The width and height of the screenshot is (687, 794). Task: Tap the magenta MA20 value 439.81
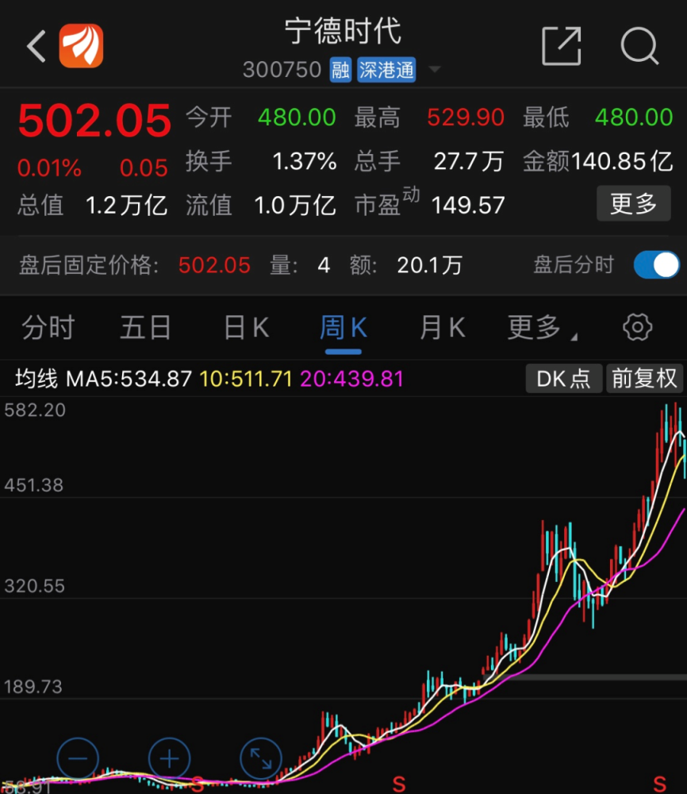click(368, 379)
